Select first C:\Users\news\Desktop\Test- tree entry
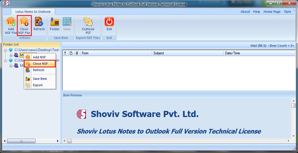The image size is (298, 153). [37, 50]
